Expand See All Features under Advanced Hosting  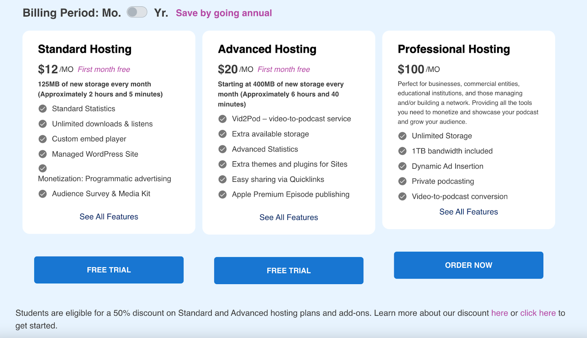(288, 217)
